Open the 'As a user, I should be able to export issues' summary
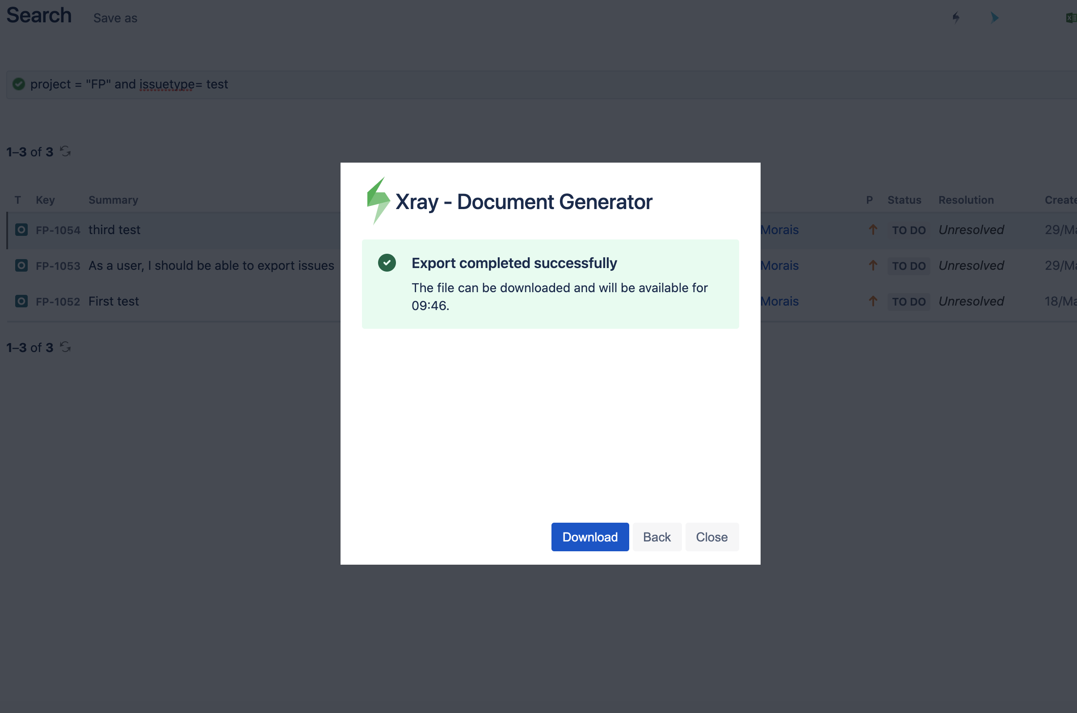The height and width of the screenshot is (713, 1077). (211, 265)
